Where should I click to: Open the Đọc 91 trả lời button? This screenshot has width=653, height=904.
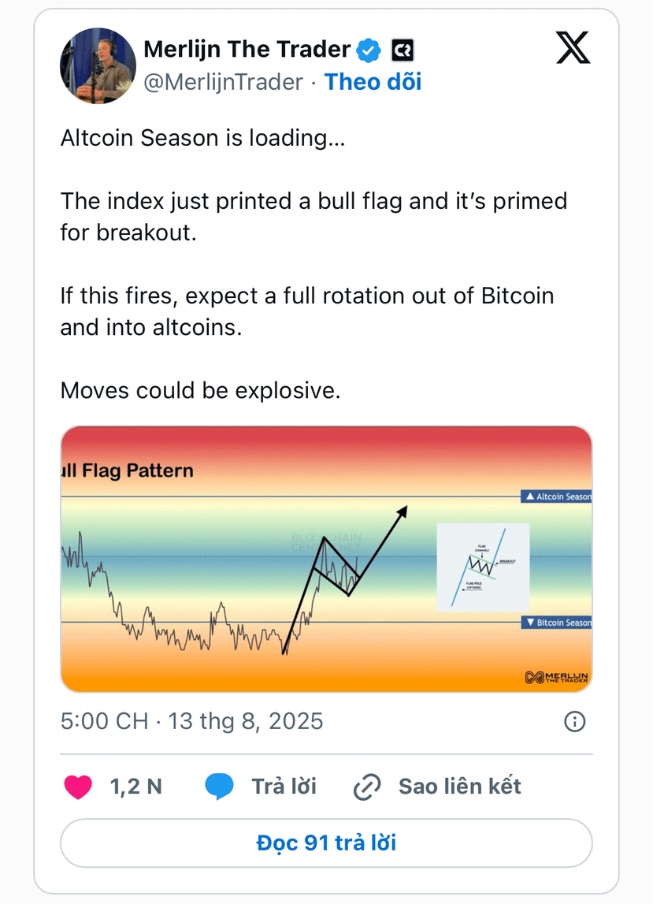tap(326, 843)
